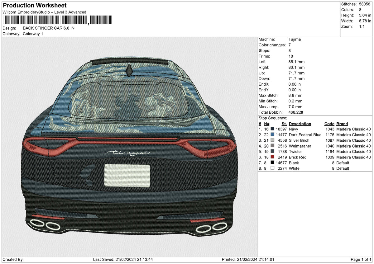This screenshot has width=374, height=264.
Task: Click the Zoom value 1:1
Action: coord(362,26)
